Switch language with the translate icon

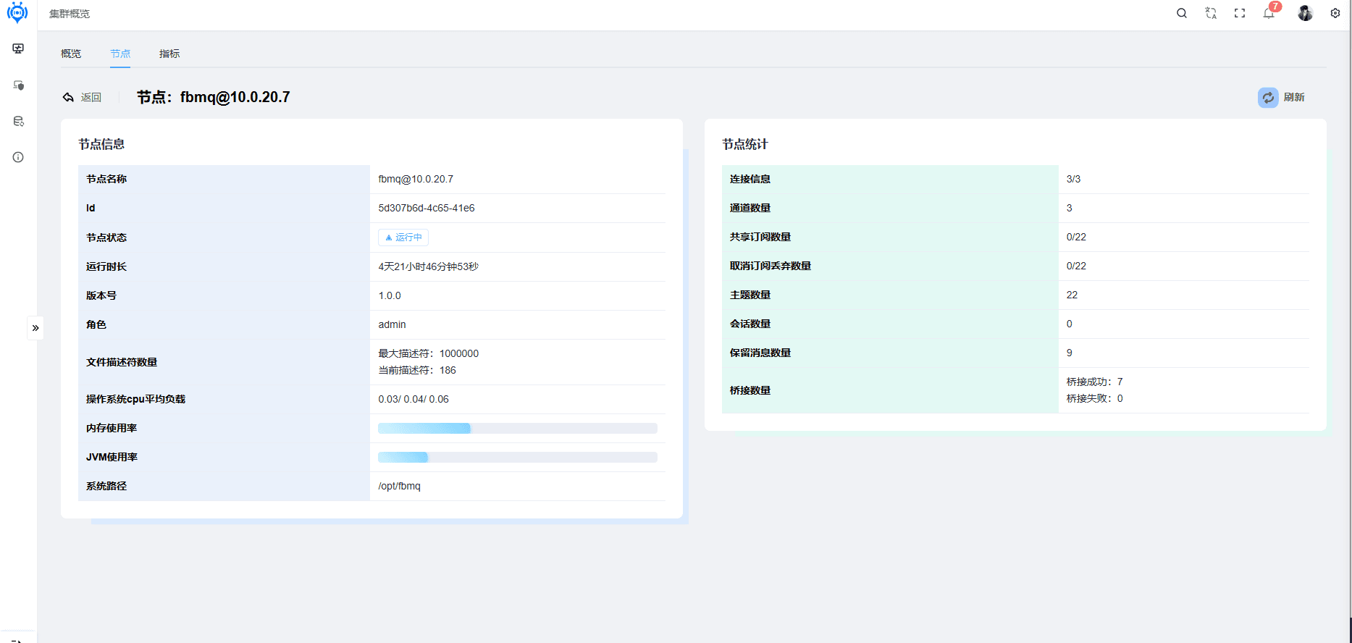[x=1211, y=13]
